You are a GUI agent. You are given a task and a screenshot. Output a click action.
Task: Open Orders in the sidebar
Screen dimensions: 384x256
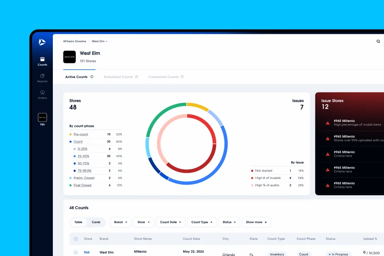click(42, 95)
